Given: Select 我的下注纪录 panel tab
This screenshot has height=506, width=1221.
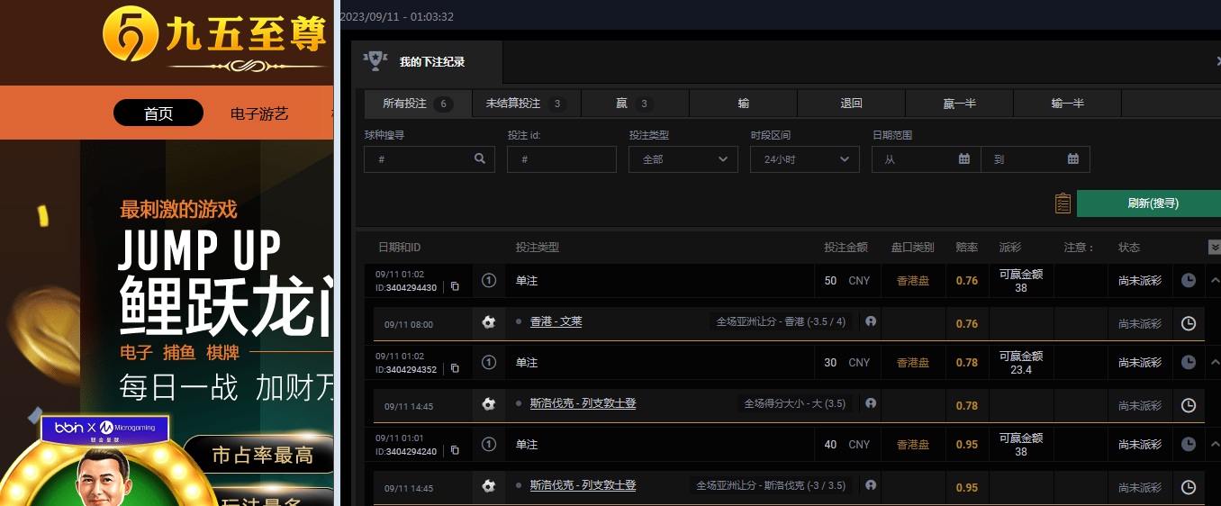Looking at the screenshot, I should click(428, 62).
